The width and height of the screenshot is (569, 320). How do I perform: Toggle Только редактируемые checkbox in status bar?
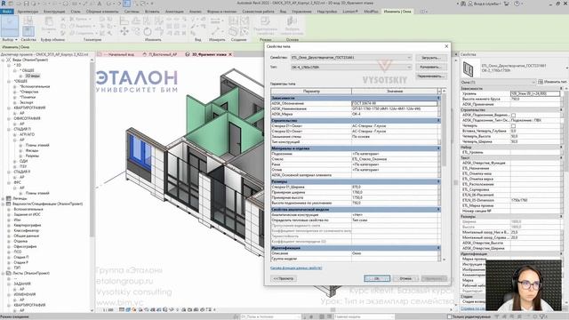[x=450, y=316]
